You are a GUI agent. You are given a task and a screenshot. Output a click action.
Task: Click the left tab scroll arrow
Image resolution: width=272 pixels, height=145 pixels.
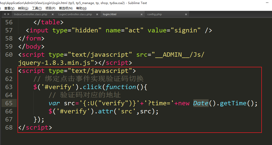point(5,14)
